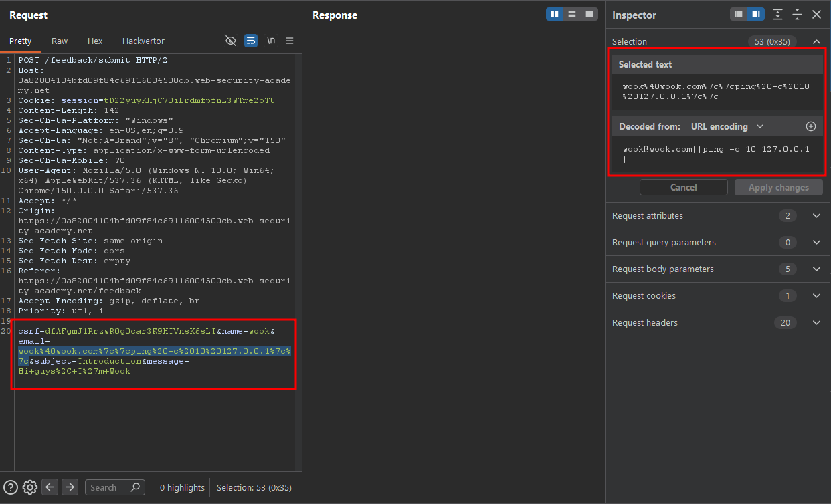Open the URL encoding decode dropdown
This screenshot has width=831, height=504.
(x=727, y=126)
